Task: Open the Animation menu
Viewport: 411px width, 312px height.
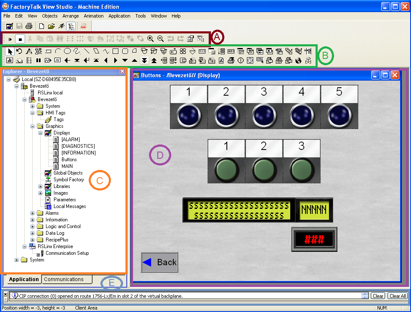Action: point(94,16)
